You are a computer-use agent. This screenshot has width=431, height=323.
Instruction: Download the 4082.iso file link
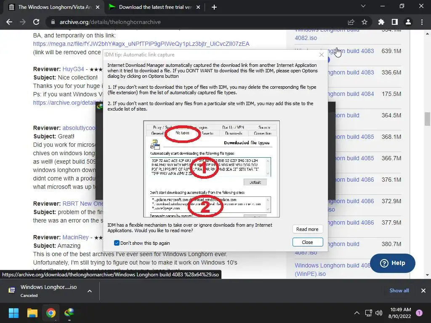[306, 38]
